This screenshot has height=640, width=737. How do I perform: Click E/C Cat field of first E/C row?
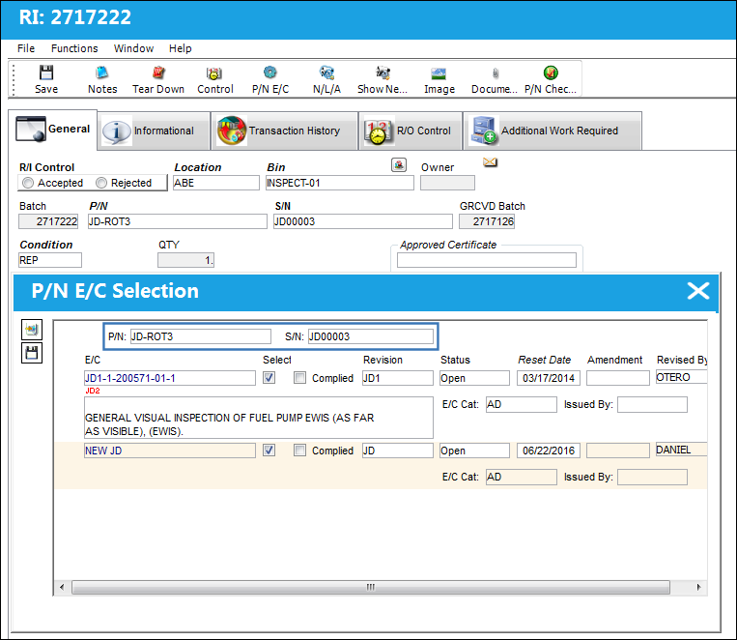coord(522,404)
